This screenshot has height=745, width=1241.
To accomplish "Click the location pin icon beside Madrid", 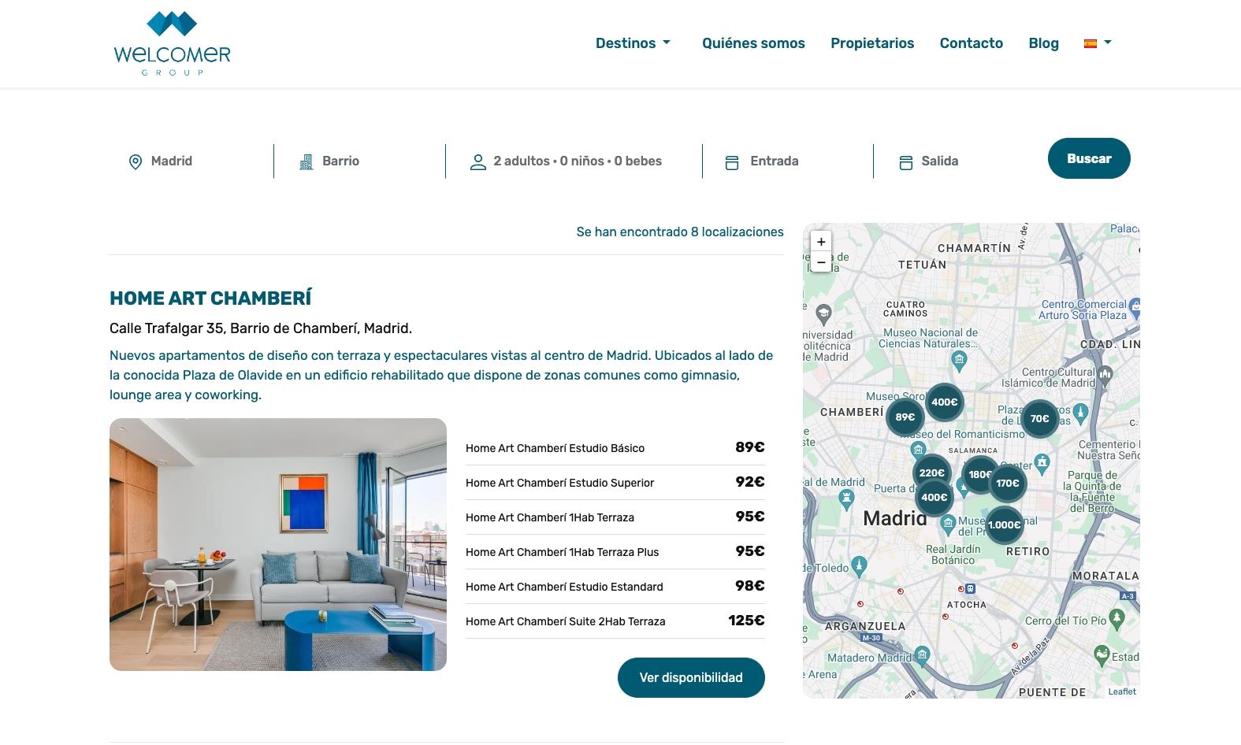I will [x=136, y=161].
